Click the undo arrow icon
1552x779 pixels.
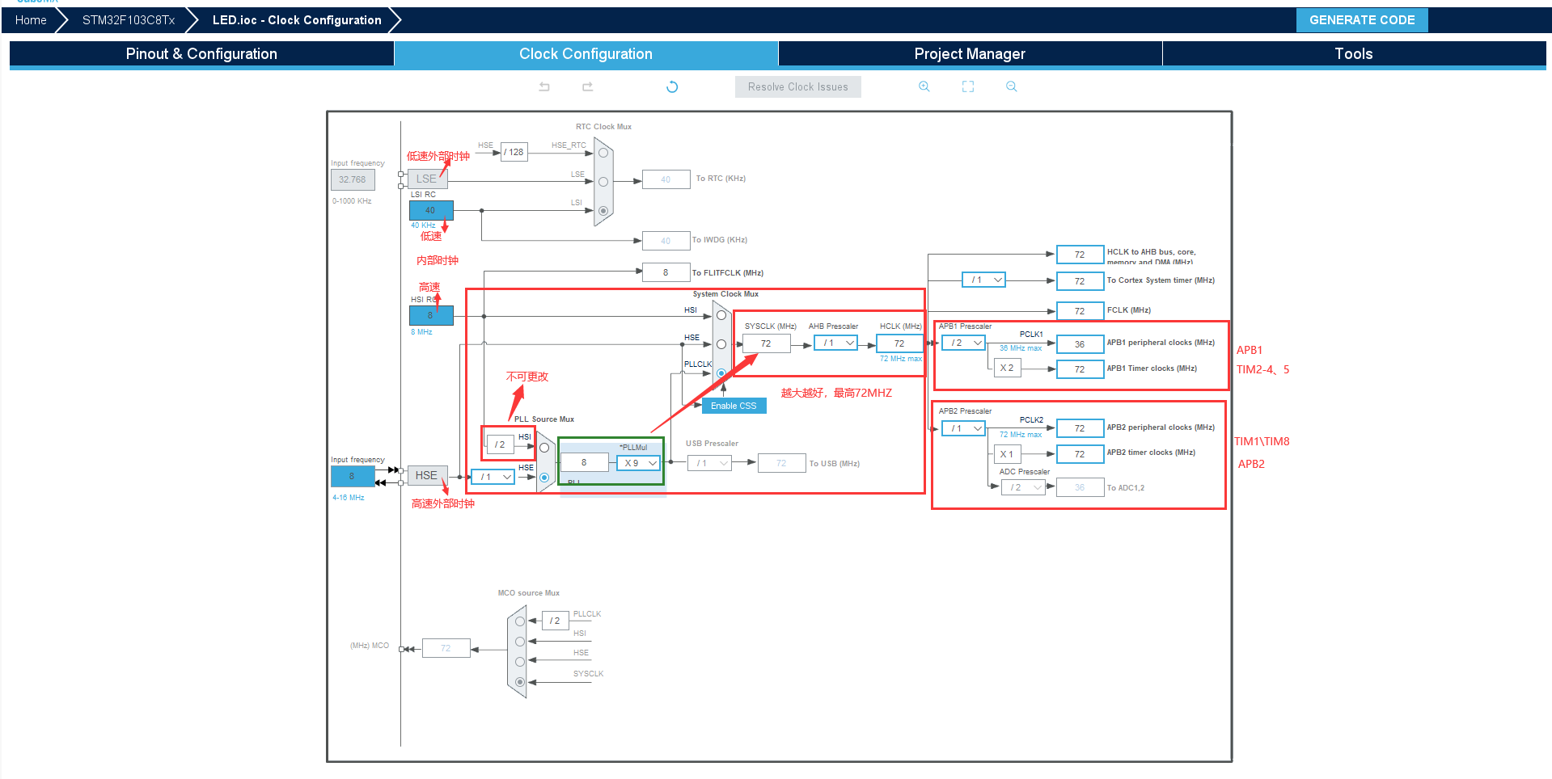(544, 86)
